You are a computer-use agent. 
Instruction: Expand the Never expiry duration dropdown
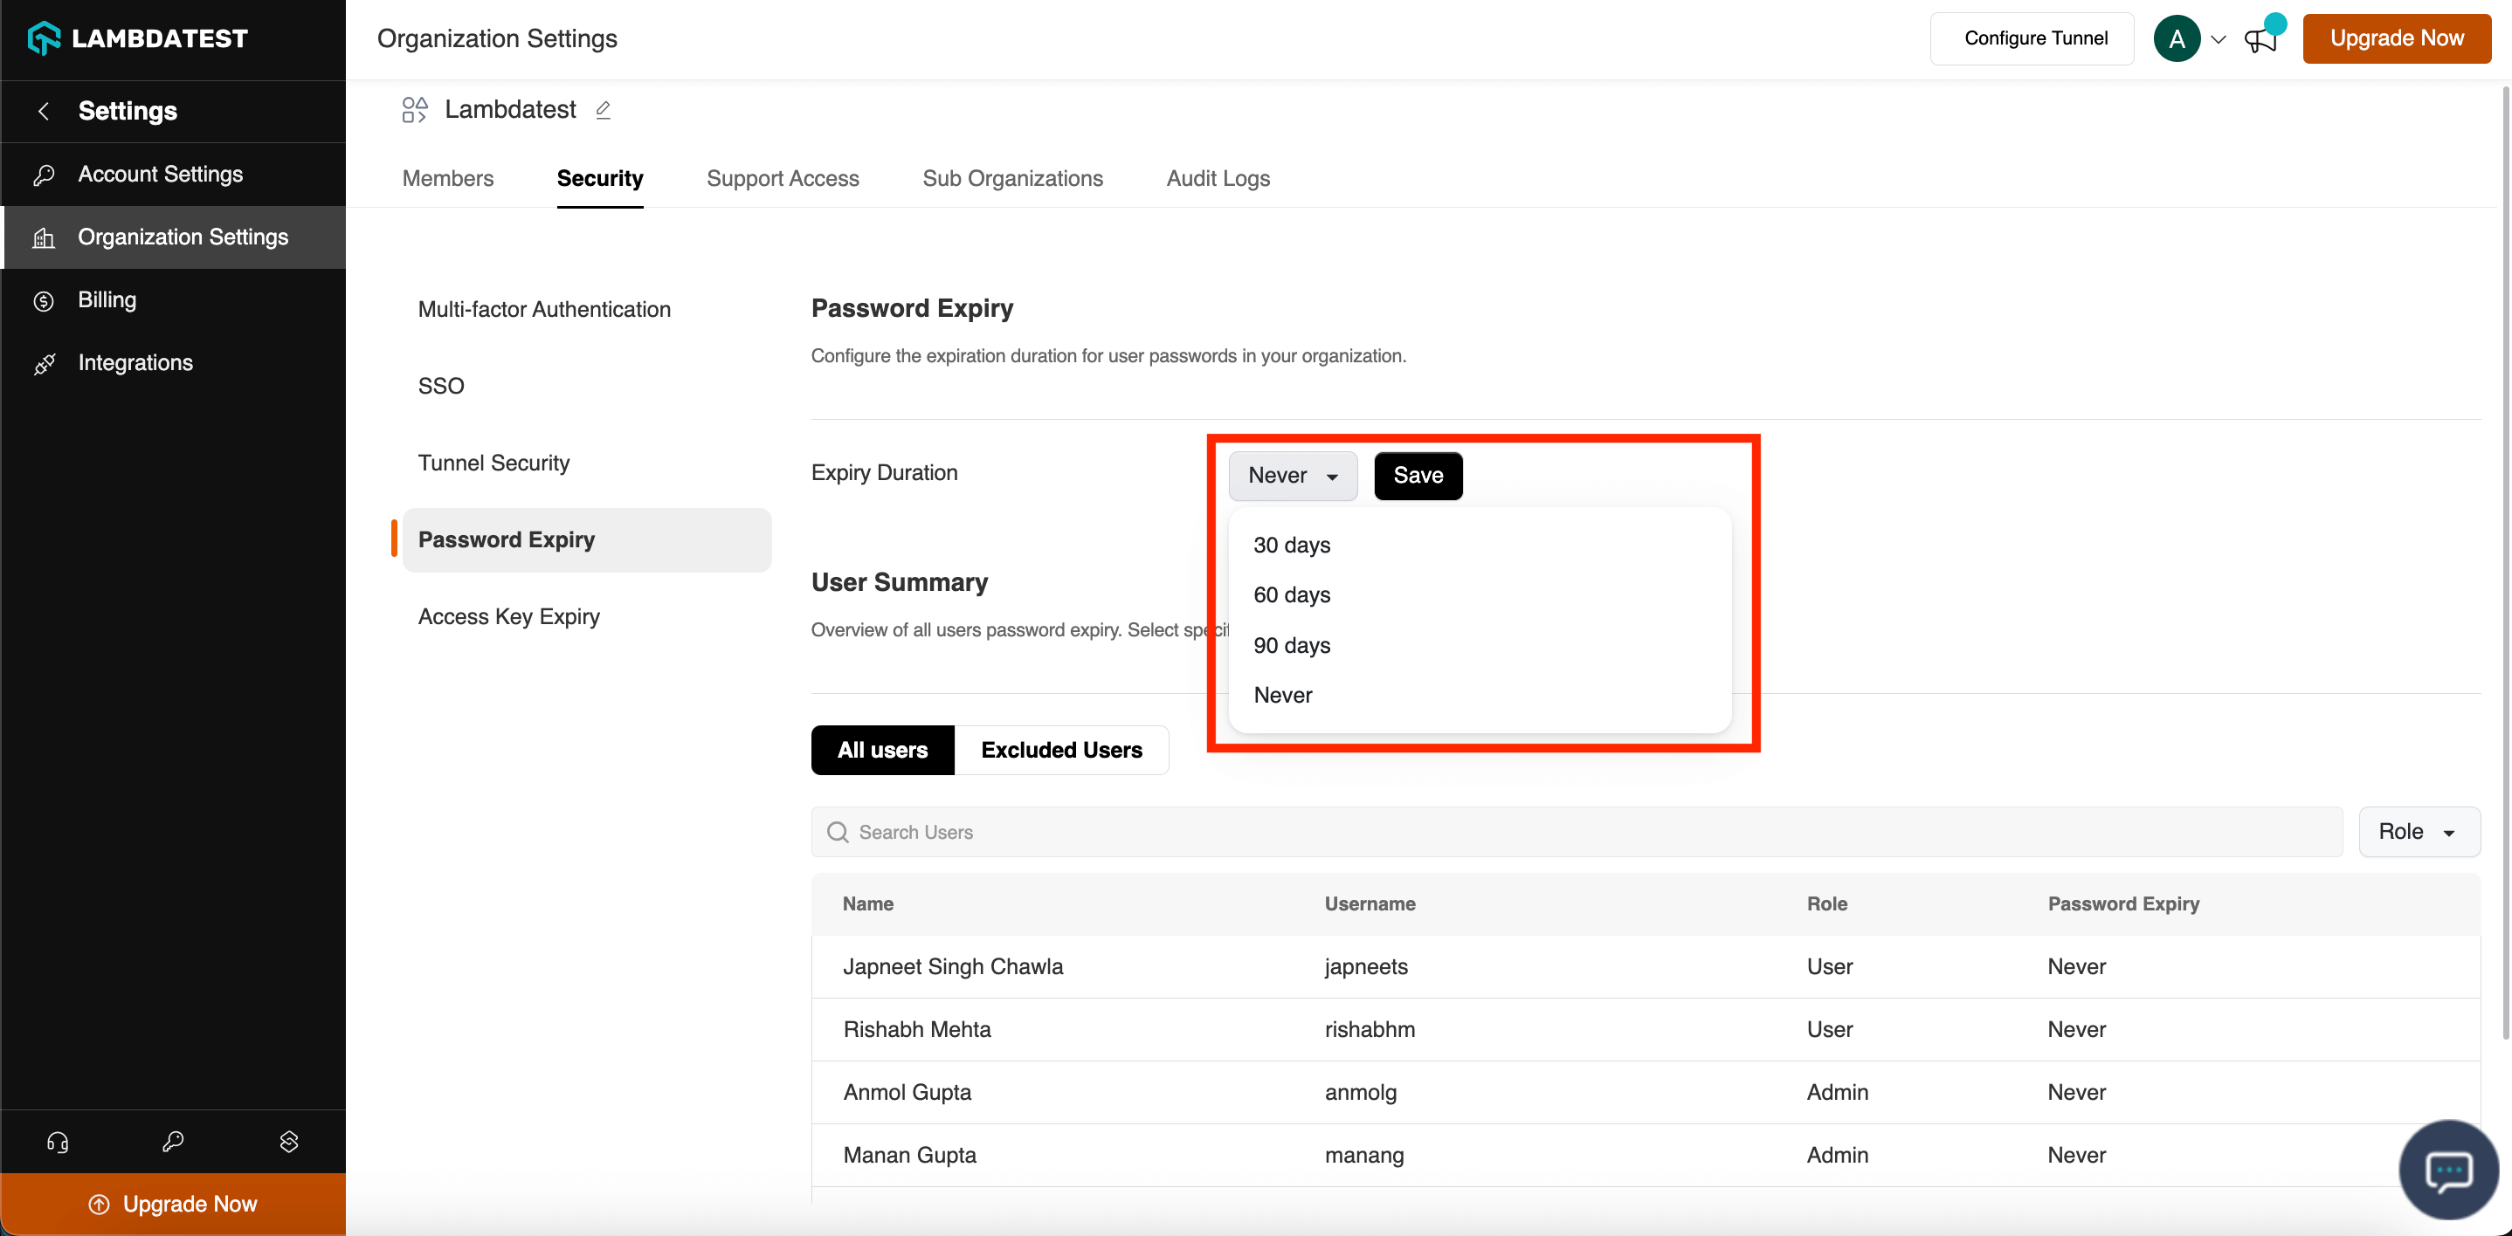point(1292,476)
